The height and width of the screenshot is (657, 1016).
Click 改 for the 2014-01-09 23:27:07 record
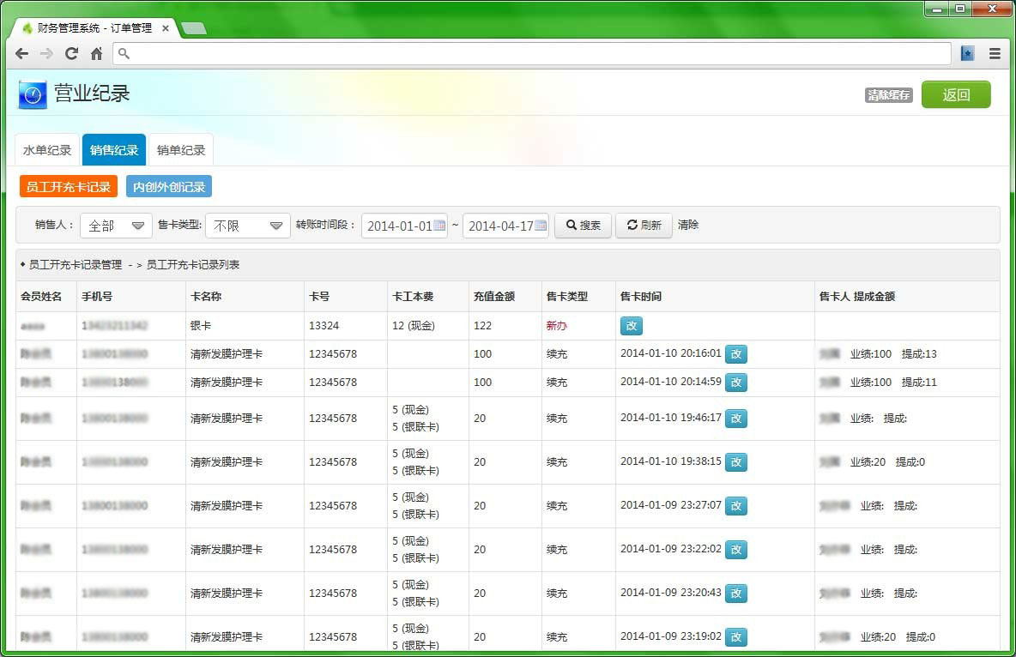(x=736, y=506)
